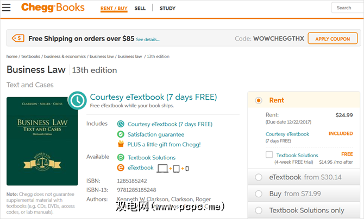Click the large teal clock icon
This screenshot has width=364, height=219.
78,100
